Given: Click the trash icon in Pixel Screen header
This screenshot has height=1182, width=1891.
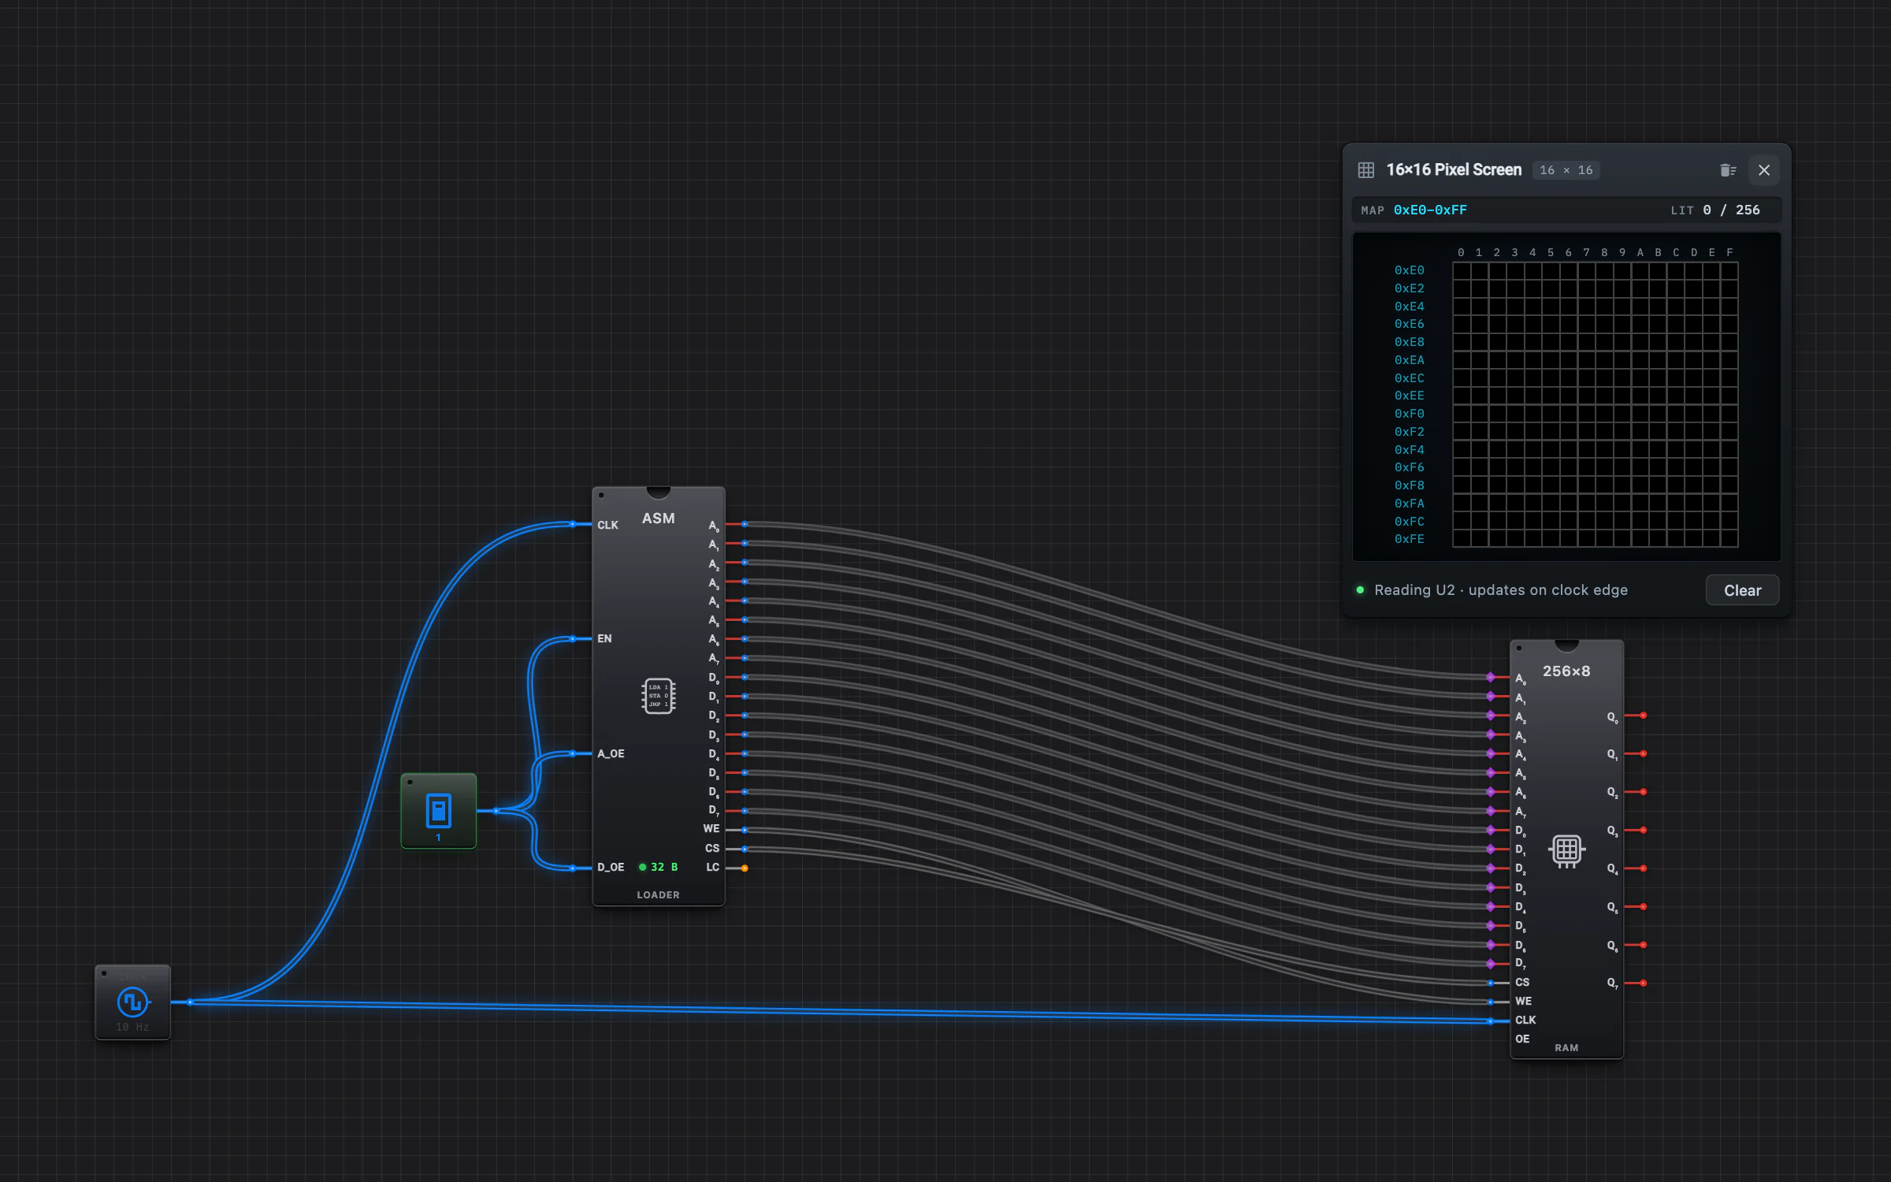Looking at the screenshot, I should [x=1727, y=170].
